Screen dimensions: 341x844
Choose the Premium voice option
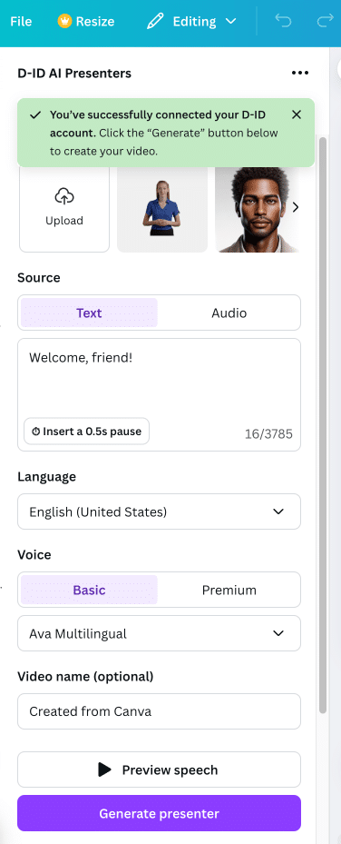[229, 590]
